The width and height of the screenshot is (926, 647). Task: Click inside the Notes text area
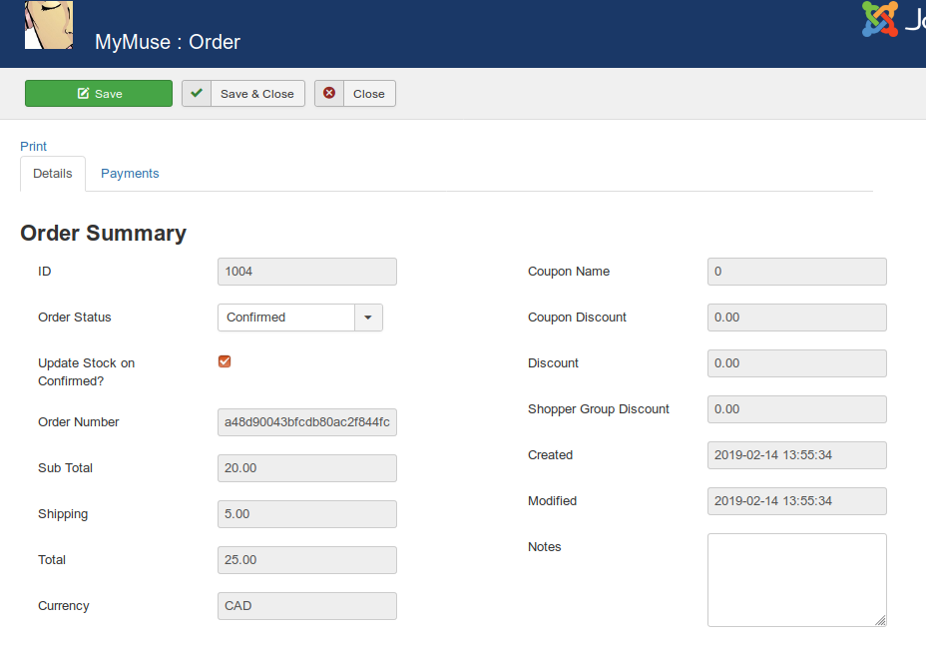point(796,579)
